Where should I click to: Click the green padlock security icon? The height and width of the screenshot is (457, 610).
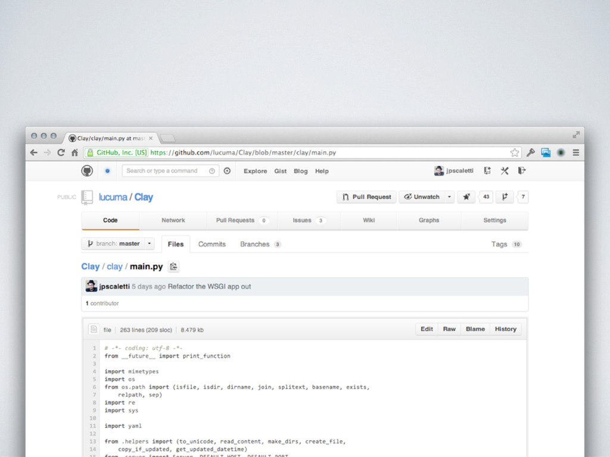pyautogui.click(x=90, y=153)
